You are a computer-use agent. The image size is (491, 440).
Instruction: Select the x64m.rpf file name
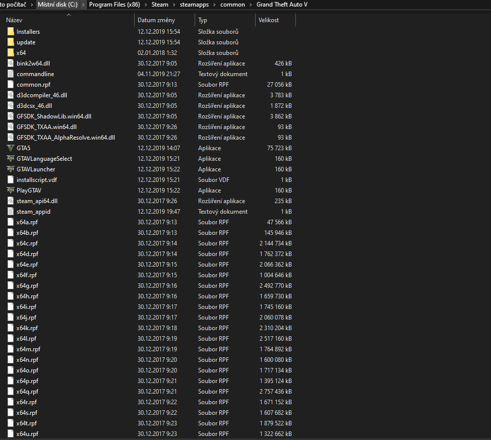click(29, 349)
